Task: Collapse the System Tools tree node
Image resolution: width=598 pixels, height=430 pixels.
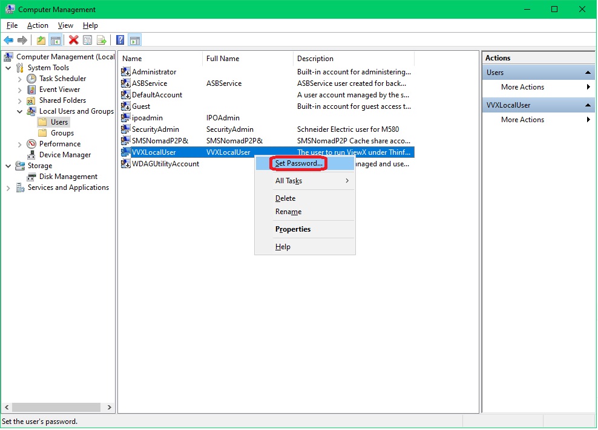Action: (8, 68)
